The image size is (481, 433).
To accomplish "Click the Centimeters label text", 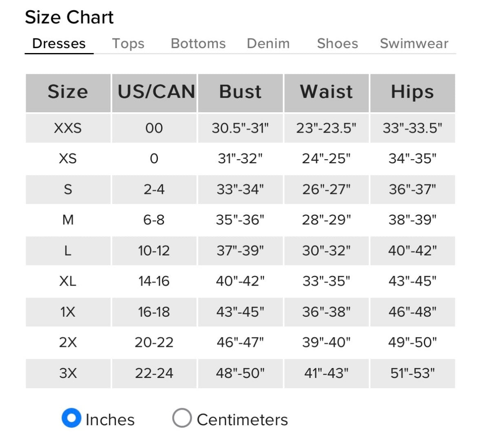I will pos(242,420).
